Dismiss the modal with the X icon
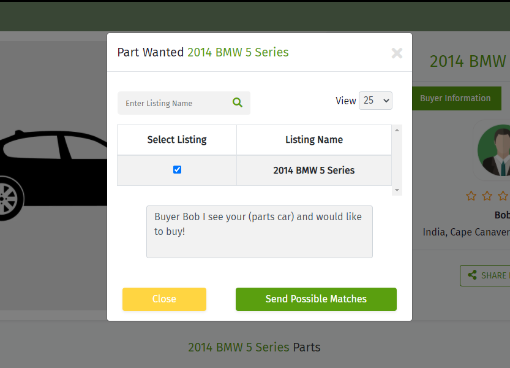This screenshot has height=368, width=510. tap(397, 53)
